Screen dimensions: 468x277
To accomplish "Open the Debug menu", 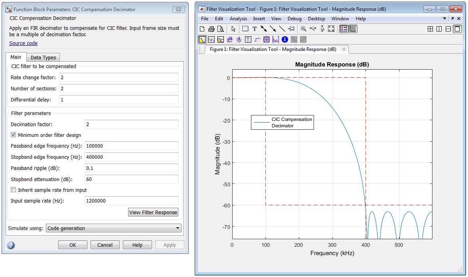I will click(294, 18).
